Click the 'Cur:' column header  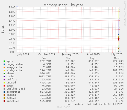pyautogui.click(x=45, y=58)
